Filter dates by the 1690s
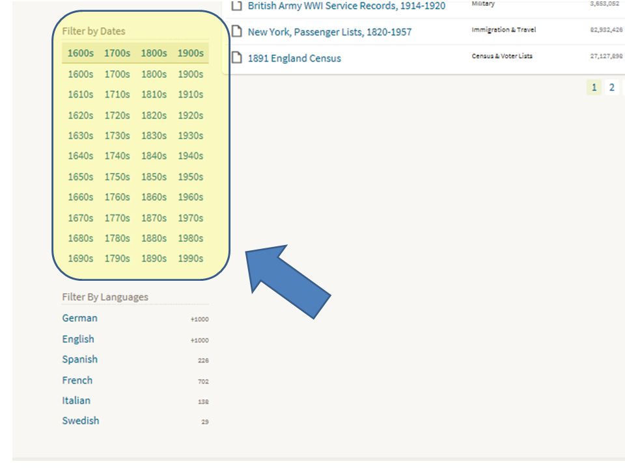Screen dimensions: 625x468 tap(81, 258)
